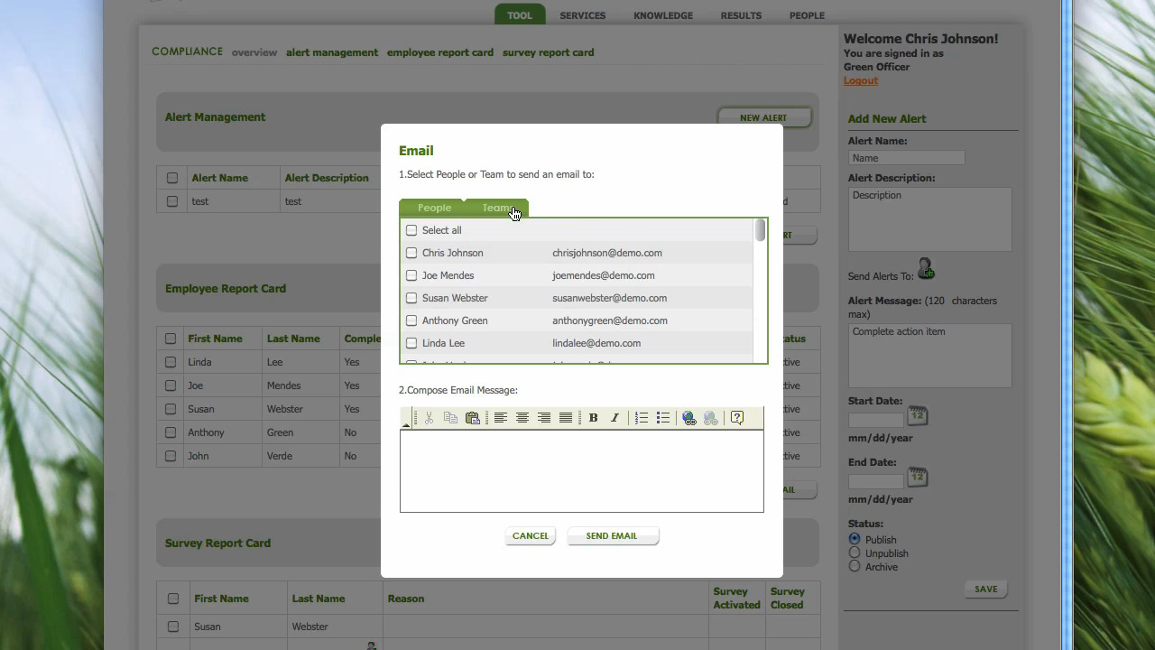Click the End Date input field

876,481
